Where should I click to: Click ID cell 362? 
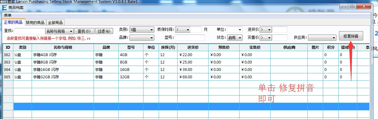point(8,55)
